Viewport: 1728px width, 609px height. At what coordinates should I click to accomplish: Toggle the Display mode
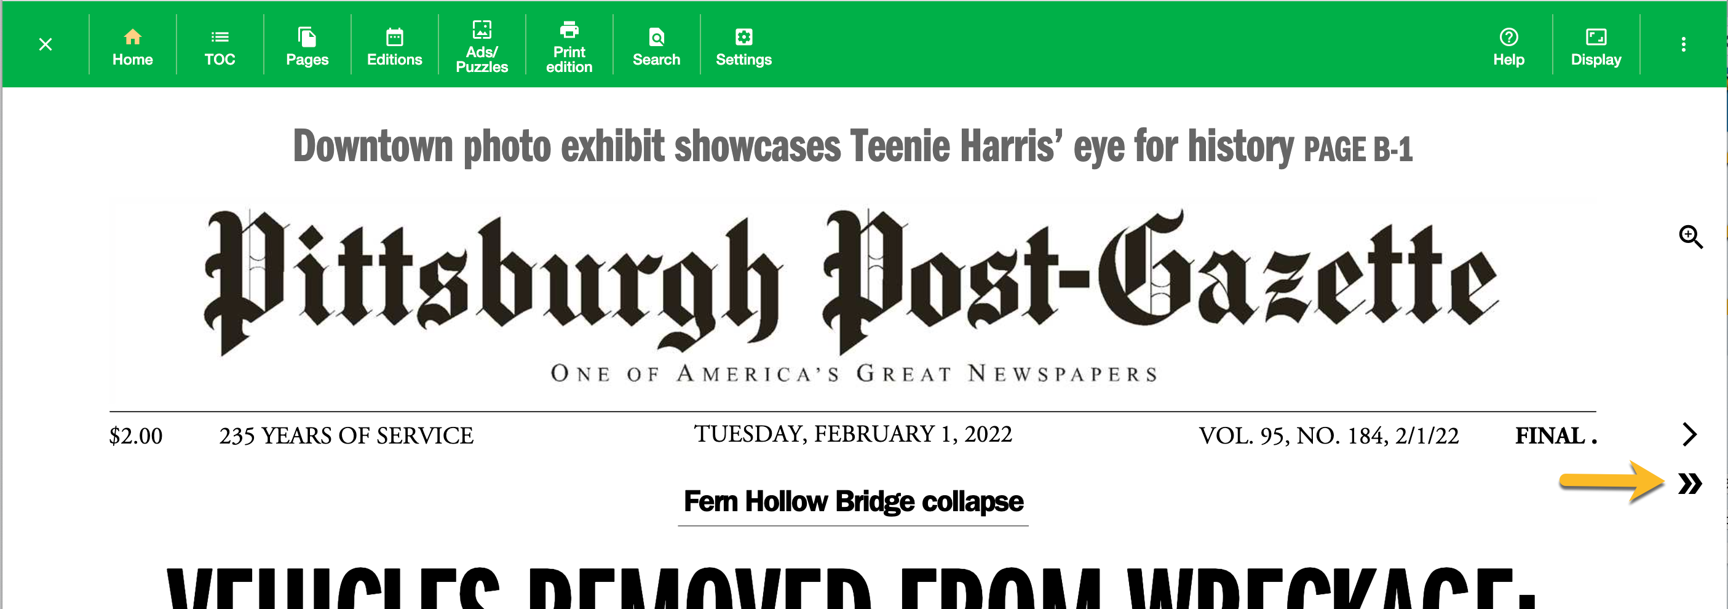pos(1595,46)
